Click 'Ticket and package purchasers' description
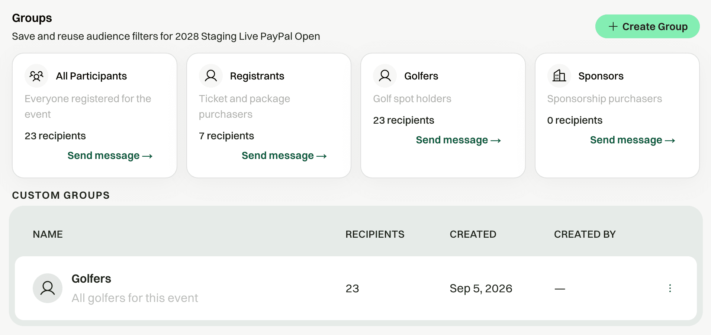711x335 pixels. coord(244,107)
